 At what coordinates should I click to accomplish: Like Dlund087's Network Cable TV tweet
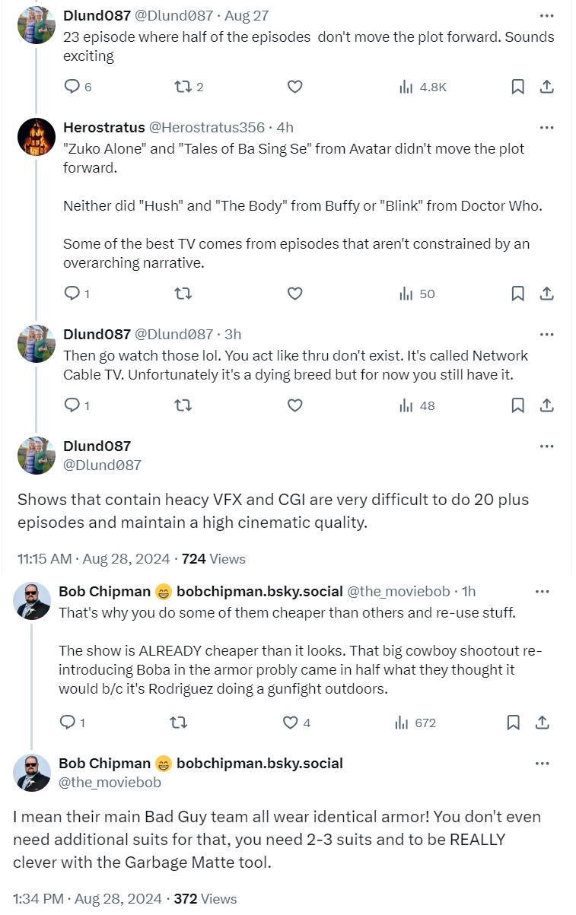click(x=294, y=405)
